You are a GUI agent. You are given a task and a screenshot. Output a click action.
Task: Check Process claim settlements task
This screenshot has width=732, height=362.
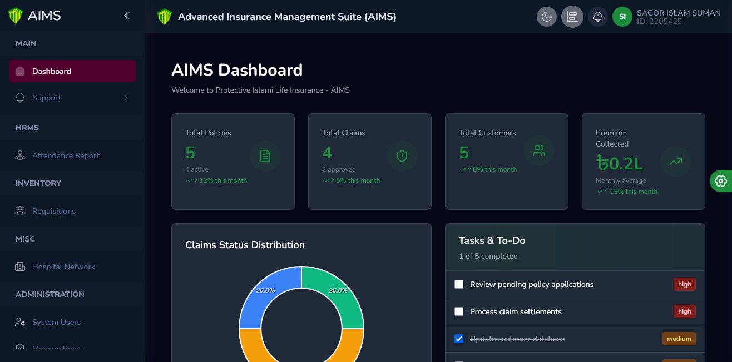click(459, 311)
